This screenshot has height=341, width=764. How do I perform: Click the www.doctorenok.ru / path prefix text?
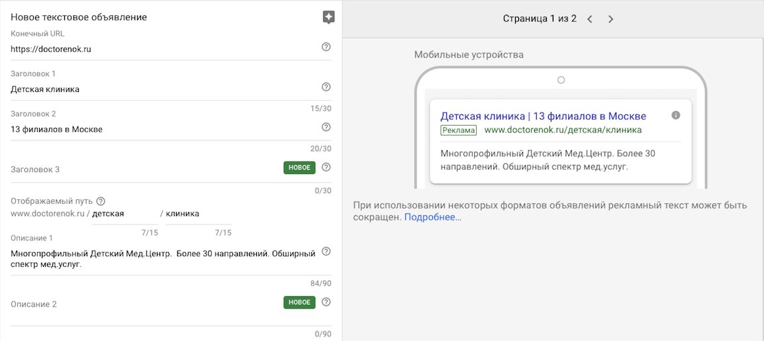[50, 214]
